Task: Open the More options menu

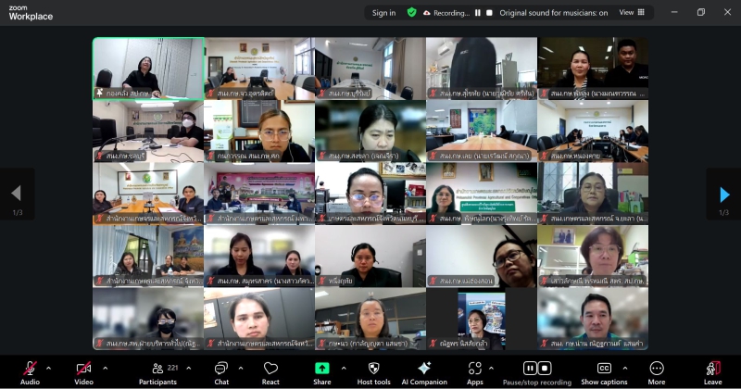Action: click(657, 368)
